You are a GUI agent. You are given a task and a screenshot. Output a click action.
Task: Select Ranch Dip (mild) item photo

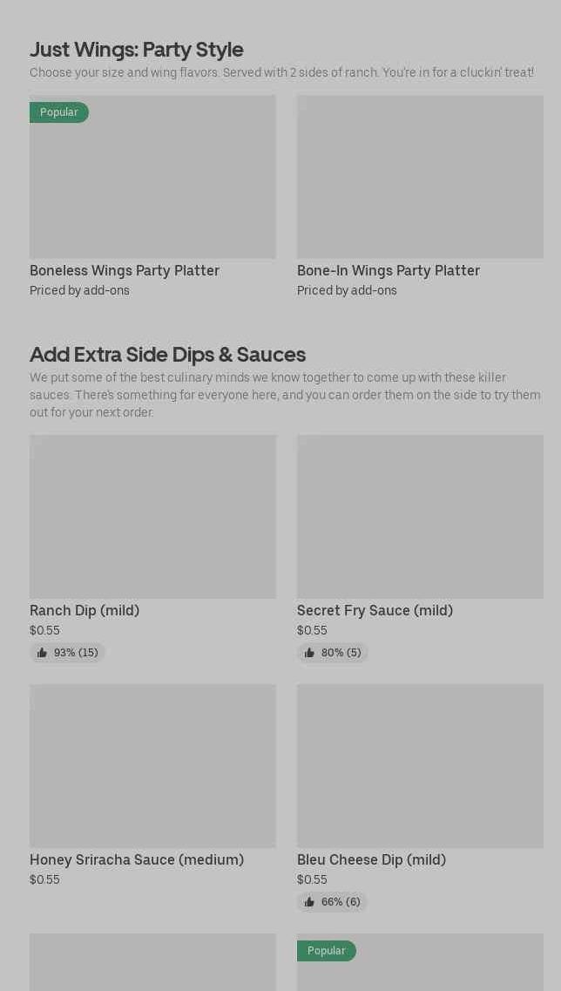point(153,516)
